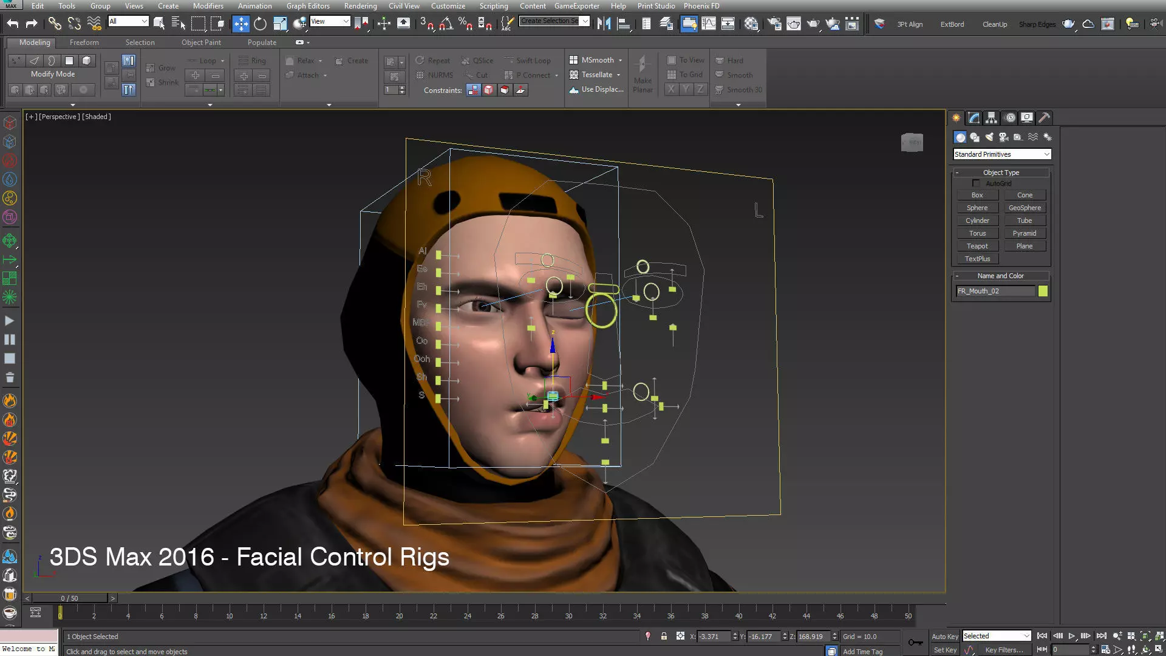Collapse the Object Type rollout

pyautogui.click(x=1000, y=173)
